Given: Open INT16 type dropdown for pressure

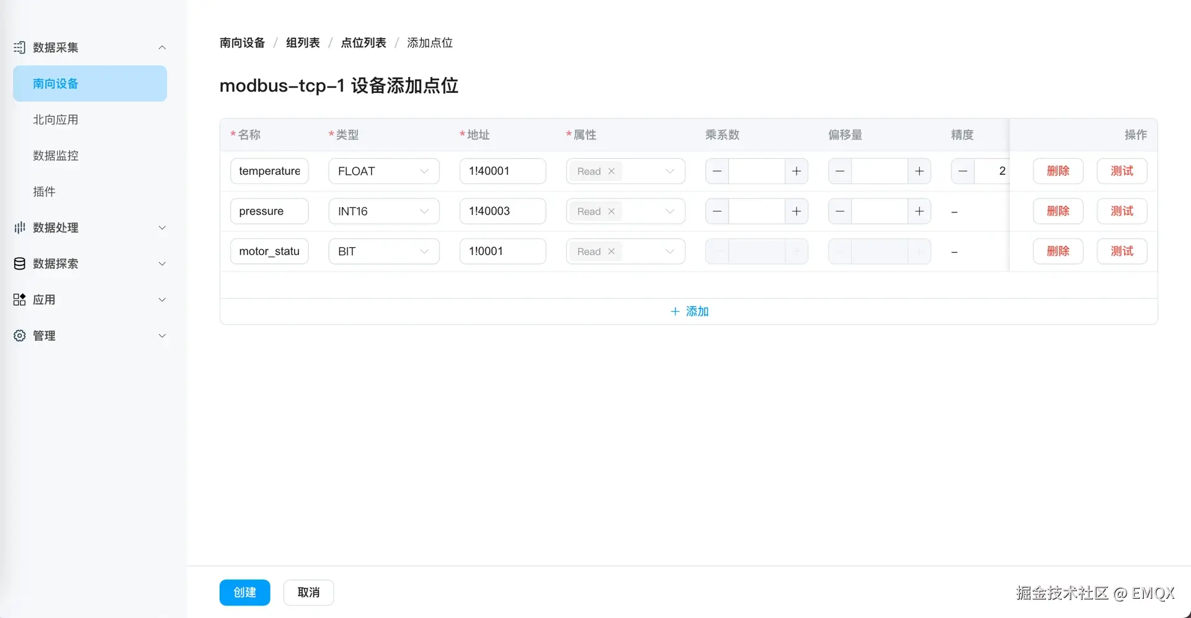Looking at the screenshot, I should [384, 211].
